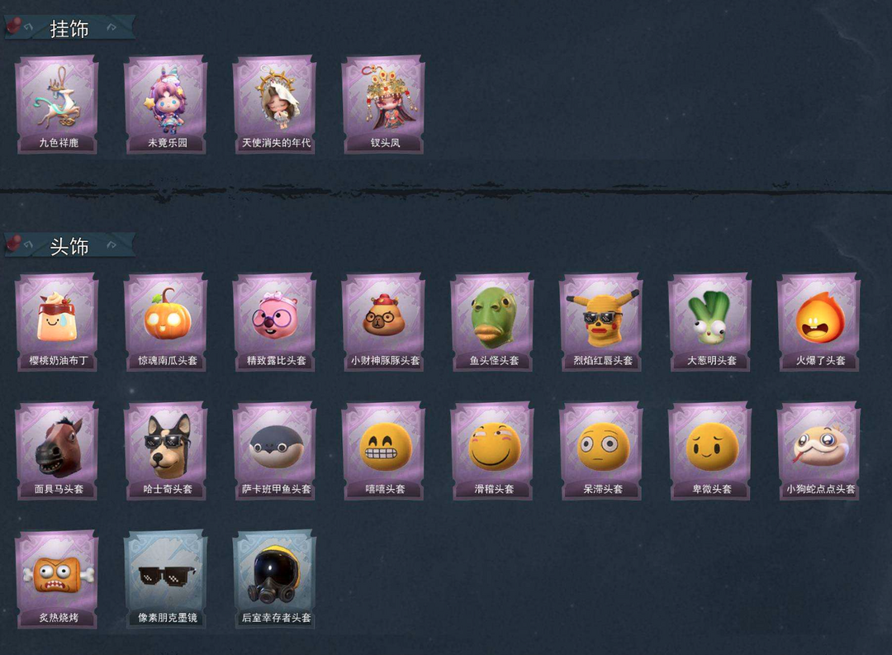Open the 天使消失的年代 pendant
Viewport: 892px width, 655px height.
click(275, 105)
